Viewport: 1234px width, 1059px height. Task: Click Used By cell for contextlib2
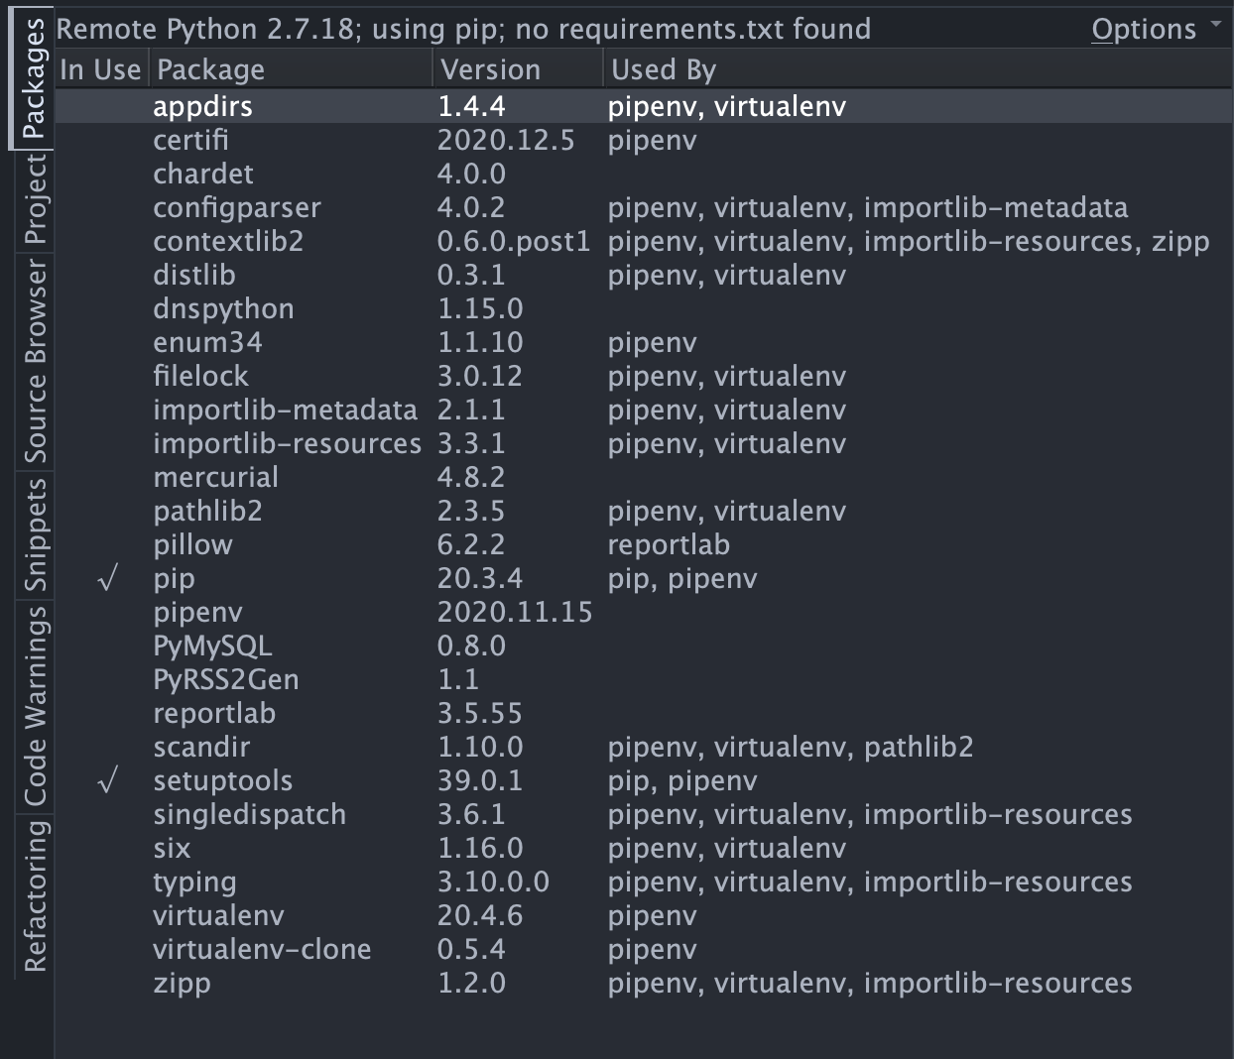[x=909, y=241]
